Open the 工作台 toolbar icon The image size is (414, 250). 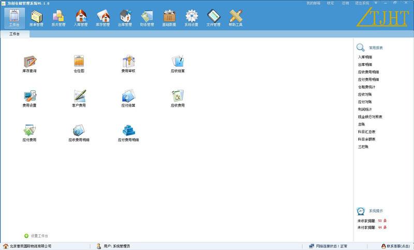pos(14,18)
